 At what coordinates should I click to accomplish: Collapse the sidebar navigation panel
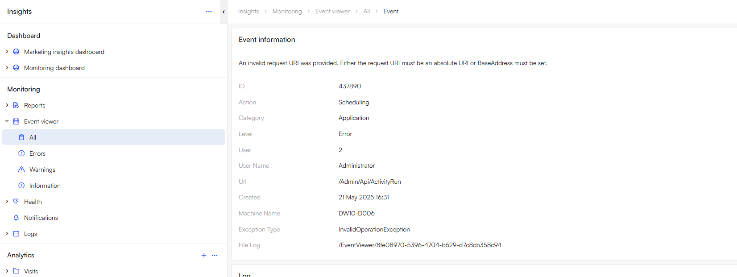tap(224, 12)
